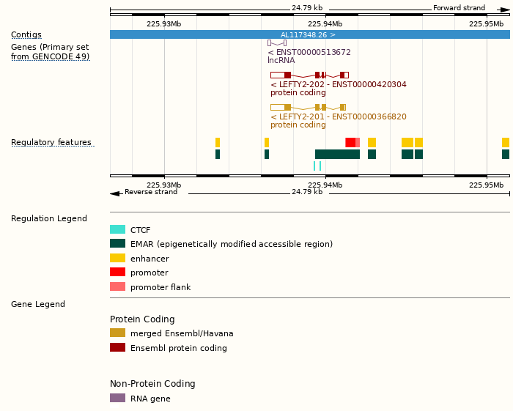Screen dimensions: 513x411
Task: Click the wide dark green EMAR block
Action: [x=337, y=154]
